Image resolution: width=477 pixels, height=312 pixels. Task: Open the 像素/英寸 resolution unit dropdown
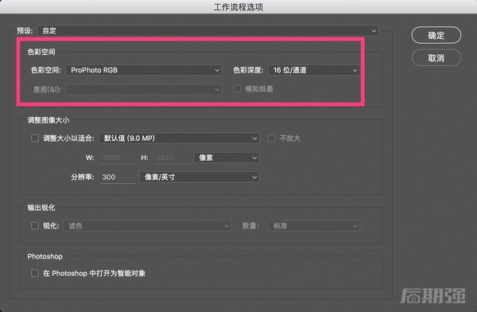[x=200, y=177]
